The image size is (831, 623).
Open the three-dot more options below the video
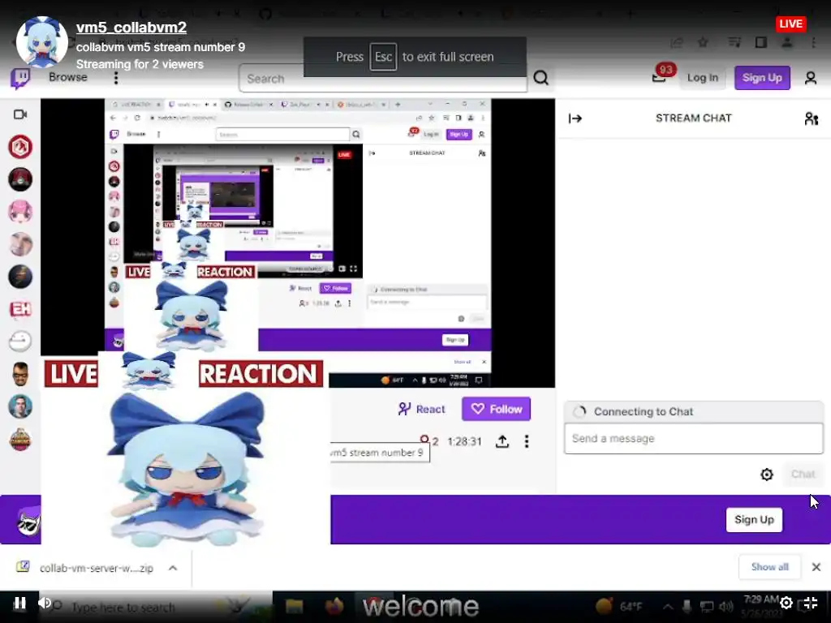526,441
